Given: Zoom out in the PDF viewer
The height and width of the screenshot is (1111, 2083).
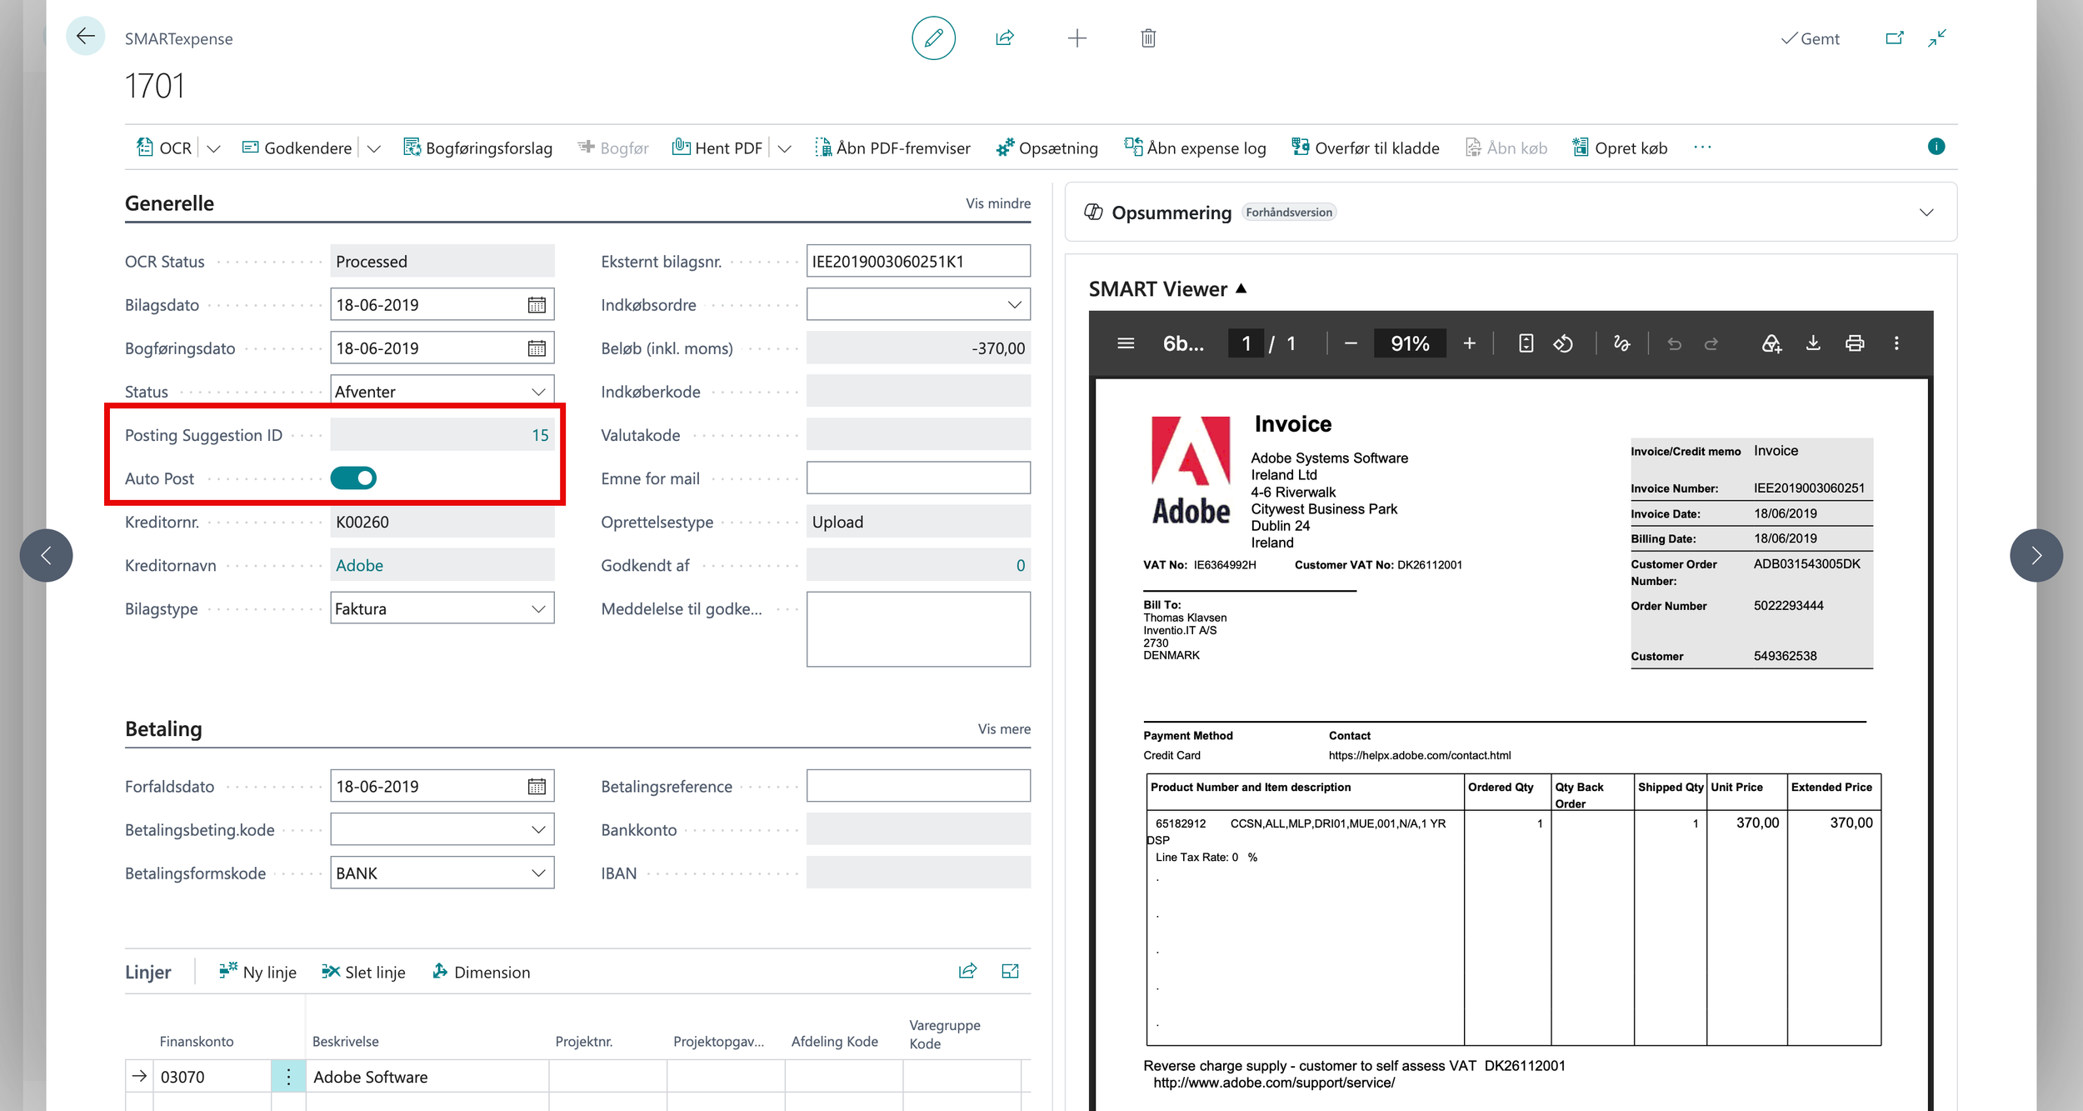Looking at the screenshot, I should pyautogui.click(x=1351, y=343).
